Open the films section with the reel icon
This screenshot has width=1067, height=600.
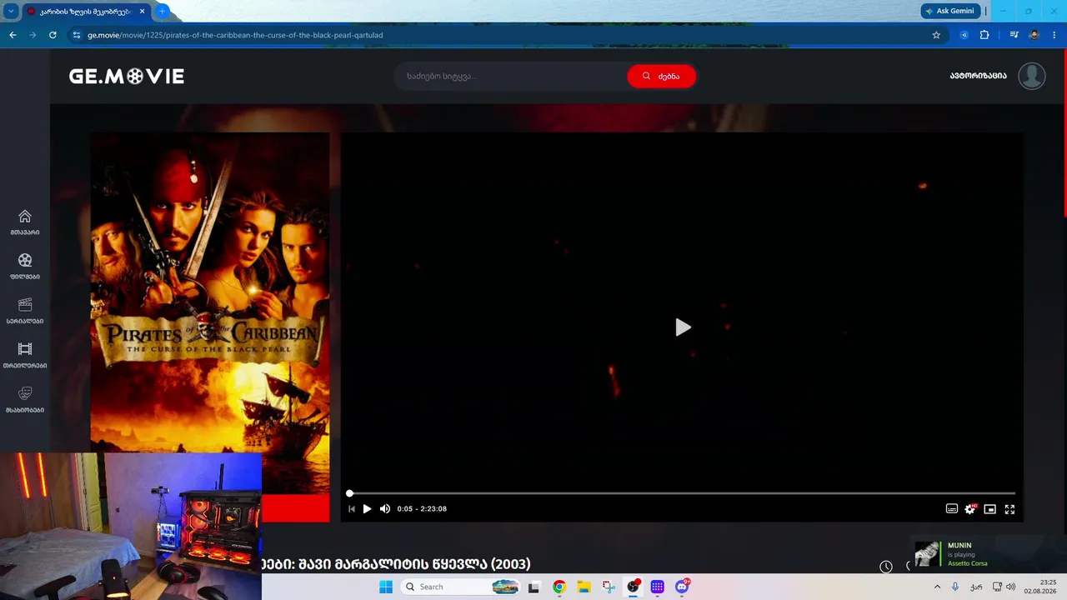25,267
